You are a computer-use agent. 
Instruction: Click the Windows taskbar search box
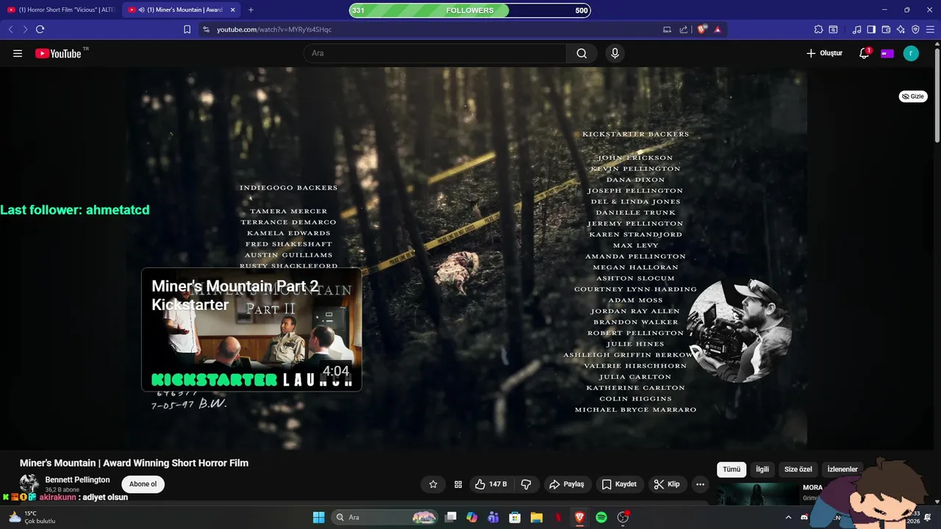click(x=385, y=517)
